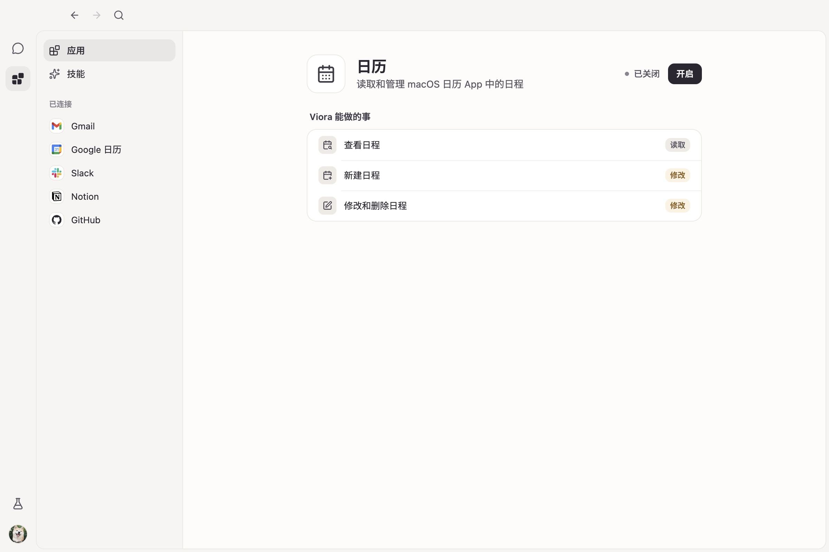Click the 读取 badge on 查看日程

tap(677, 145)
